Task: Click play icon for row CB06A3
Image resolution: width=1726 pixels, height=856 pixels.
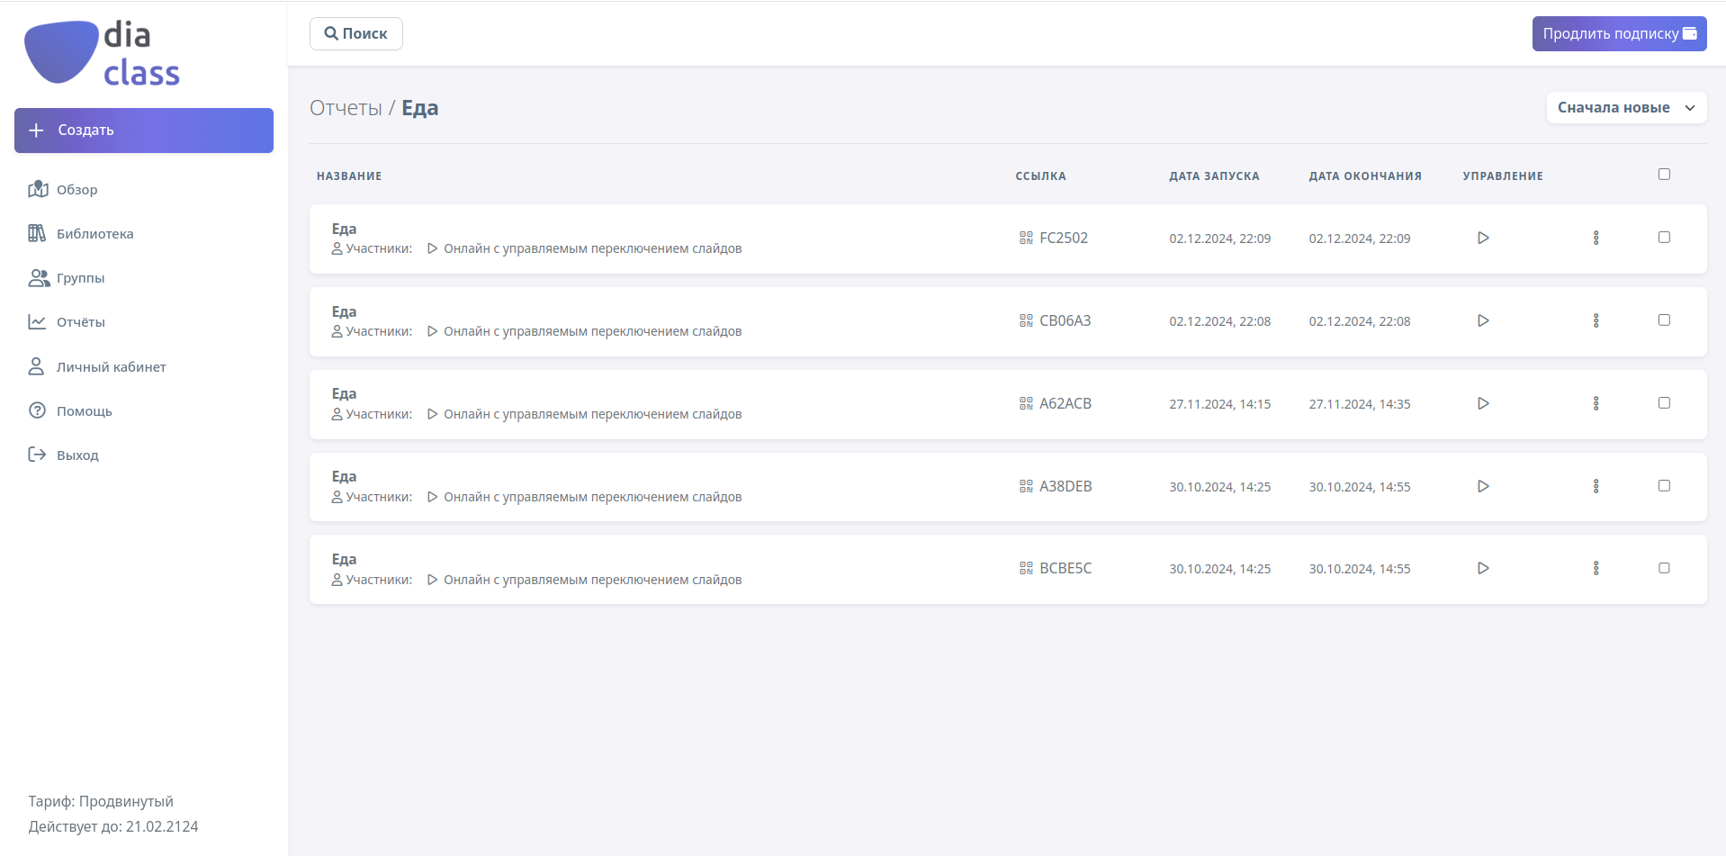Action: point(1483,320)
